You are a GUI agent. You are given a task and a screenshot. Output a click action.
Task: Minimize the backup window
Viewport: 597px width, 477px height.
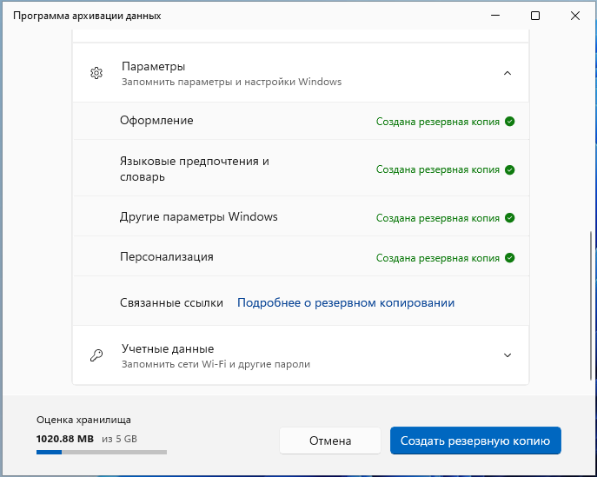pos(495,16)
